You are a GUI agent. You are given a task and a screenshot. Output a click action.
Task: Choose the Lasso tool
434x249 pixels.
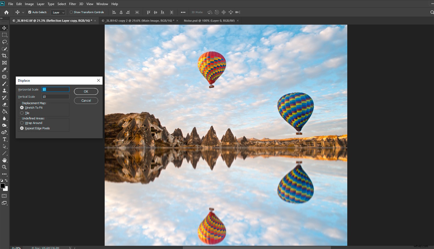[x=4, y=42]
